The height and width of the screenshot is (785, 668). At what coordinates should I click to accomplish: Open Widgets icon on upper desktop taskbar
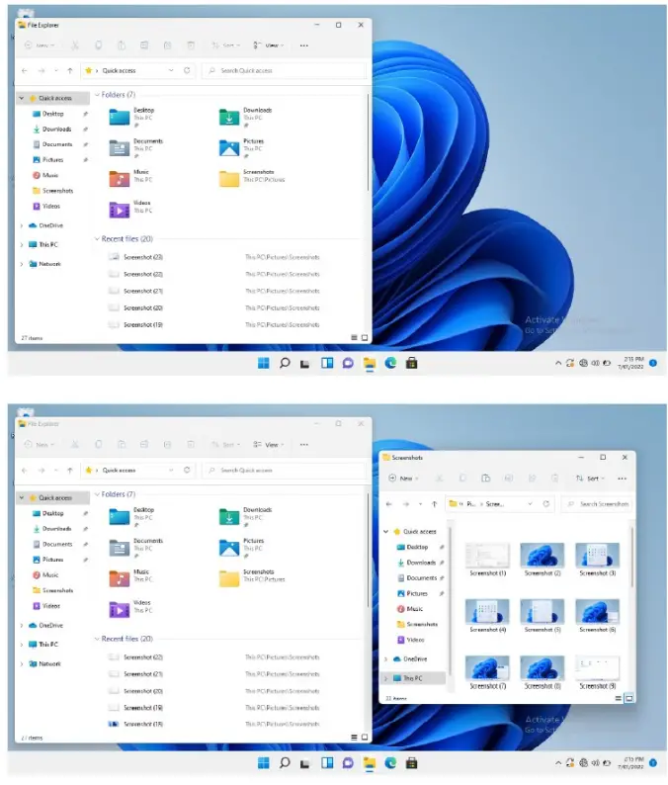(x=327, y=364)
